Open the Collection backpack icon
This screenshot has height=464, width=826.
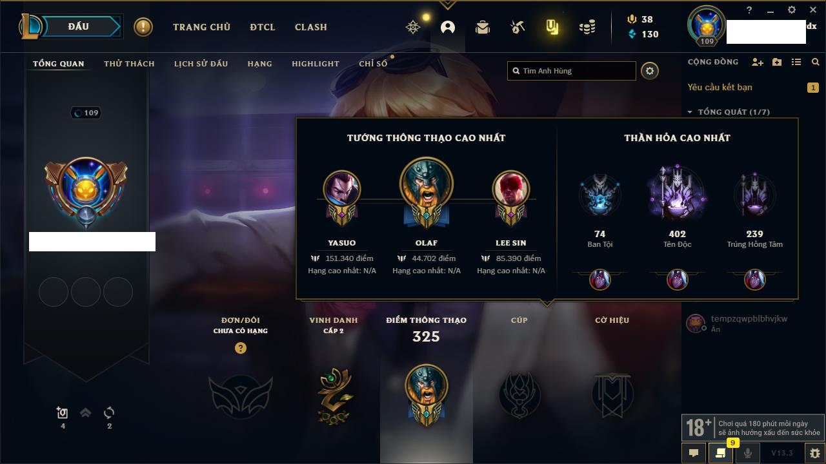pos(482,27)
